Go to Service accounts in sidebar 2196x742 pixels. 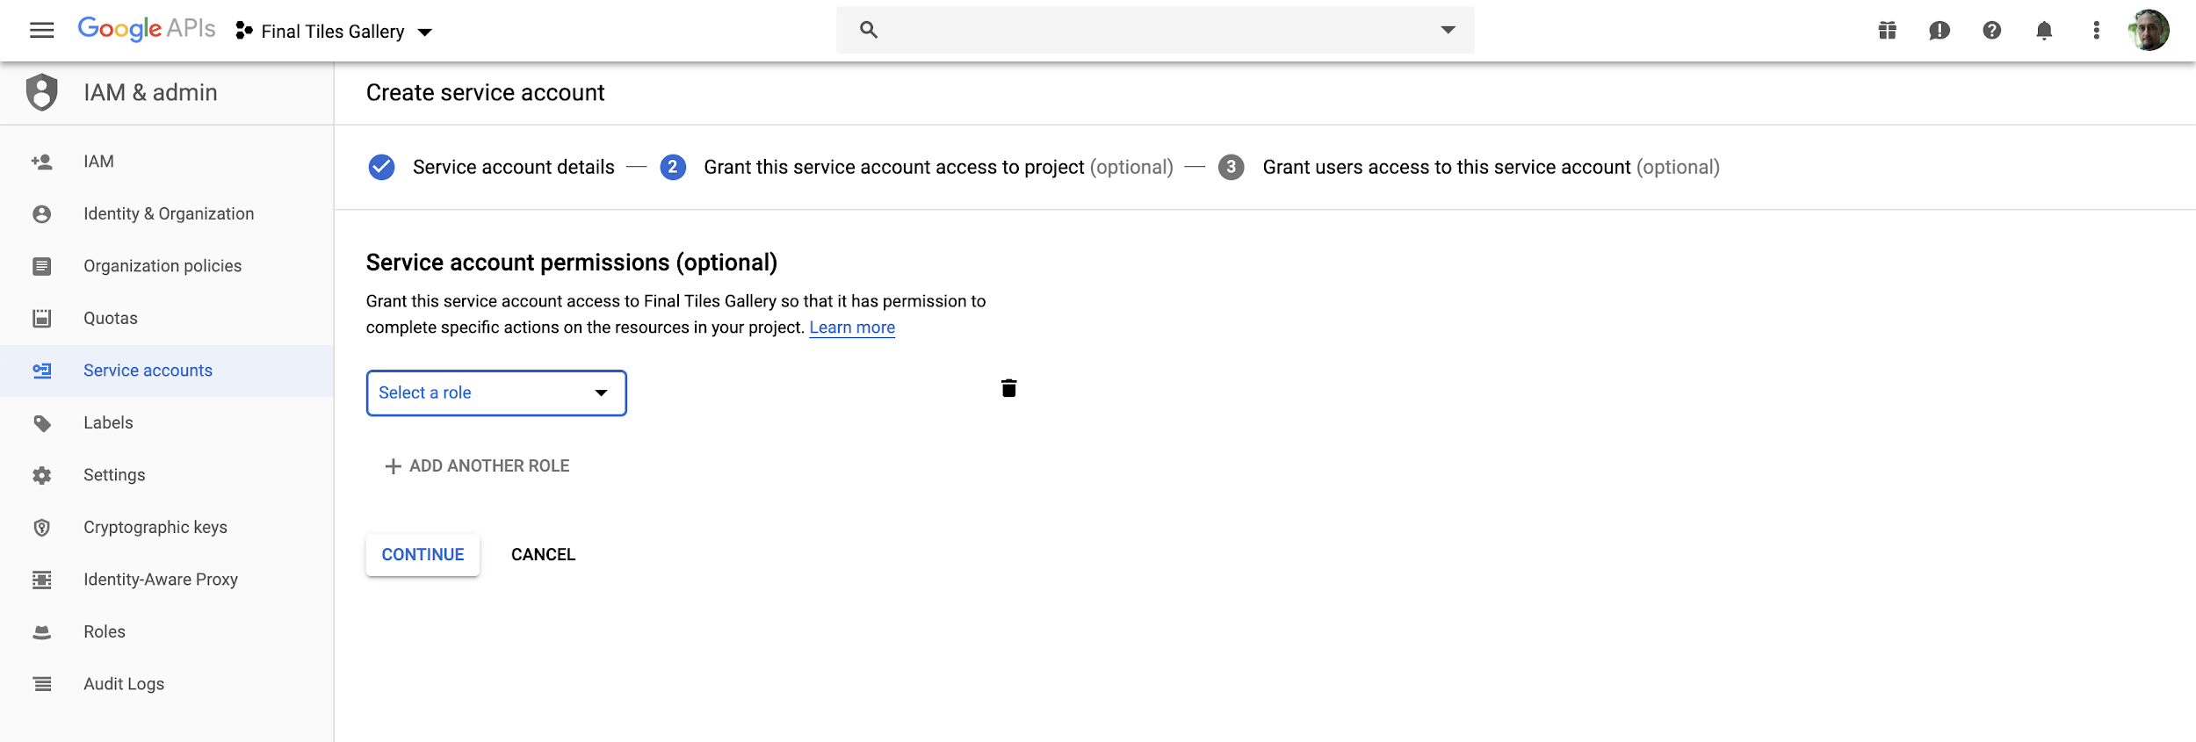pos(148,371)
